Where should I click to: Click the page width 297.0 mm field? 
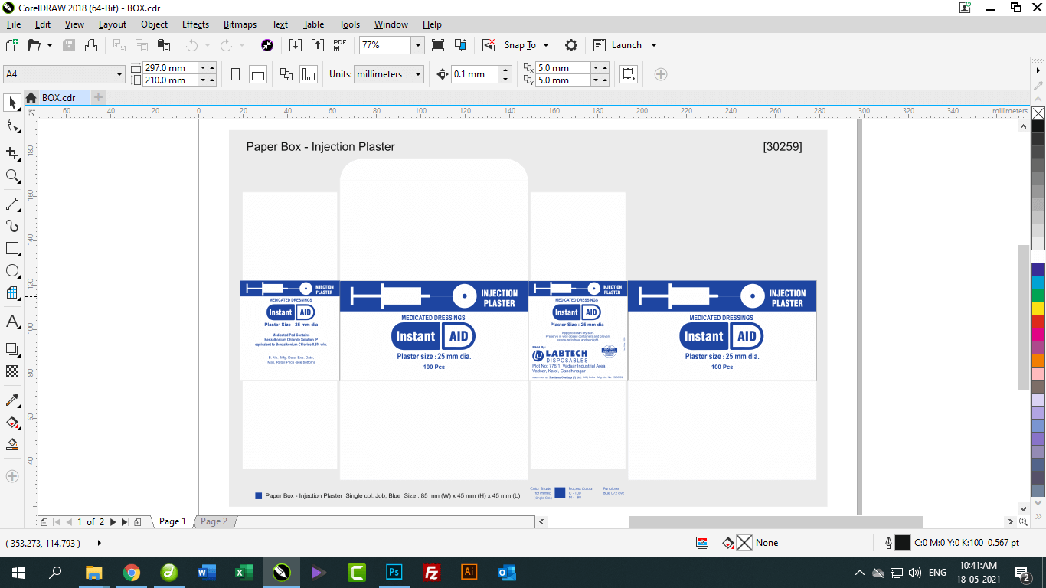170,68
